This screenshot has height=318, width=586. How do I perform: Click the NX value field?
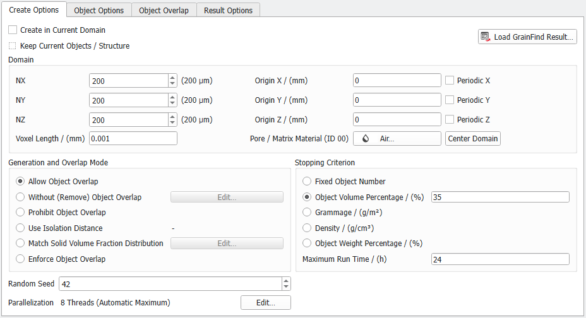coord(129,81)
